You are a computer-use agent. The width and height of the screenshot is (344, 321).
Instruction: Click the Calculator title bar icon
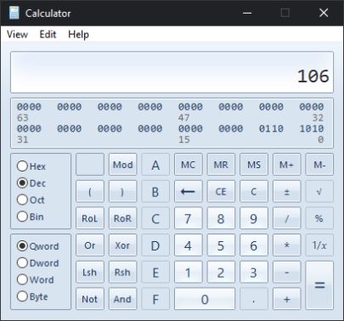14,13
